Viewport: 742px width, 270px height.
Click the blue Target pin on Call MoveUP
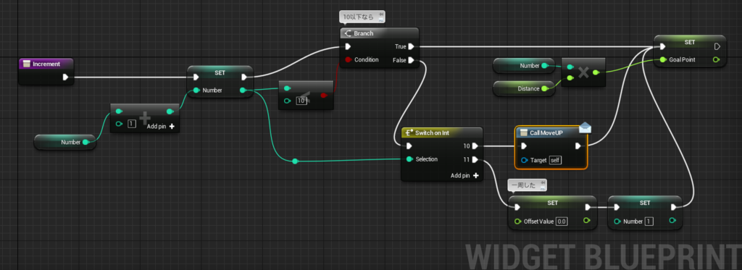(524, 160)
